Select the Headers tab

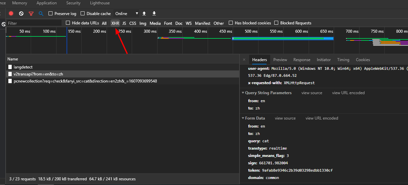pyautogui.click(x=260, y=60)
